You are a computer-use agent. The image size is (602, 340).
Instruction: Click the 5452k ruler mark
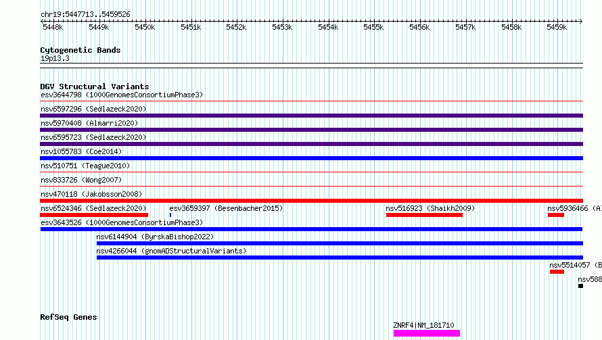tap(236, 27)
